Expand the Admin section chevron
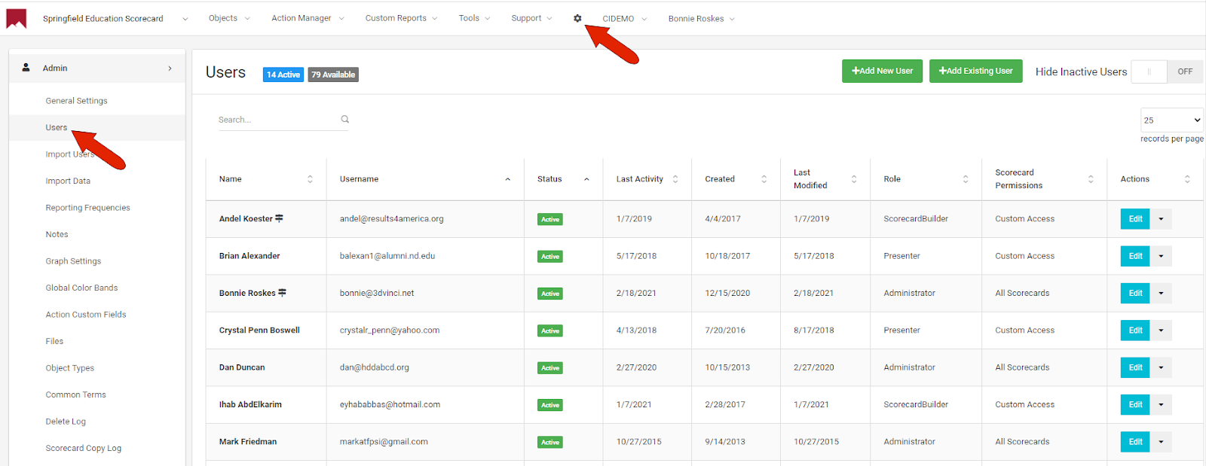 coord(170,68)
